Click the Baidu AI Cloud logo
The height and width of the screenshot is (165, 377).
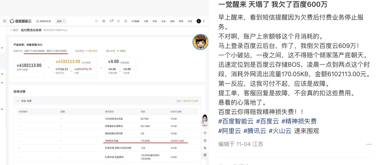21,21
